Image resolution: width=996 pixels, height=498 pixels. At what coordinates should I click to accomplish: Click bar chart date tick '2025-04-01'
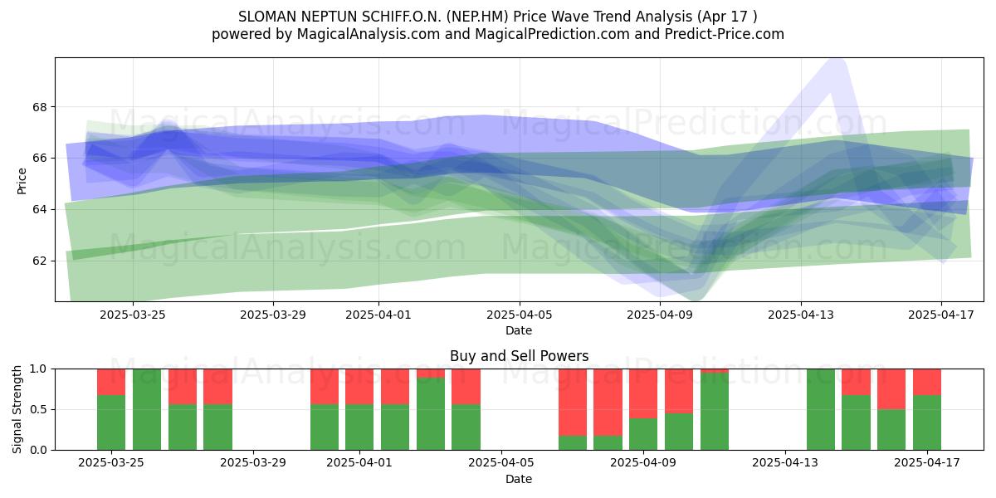point(359,463)
